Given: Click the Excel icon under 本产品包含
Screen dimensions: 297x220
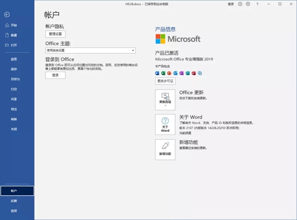Looking at the screenshot, I should [x=163, y=73].
